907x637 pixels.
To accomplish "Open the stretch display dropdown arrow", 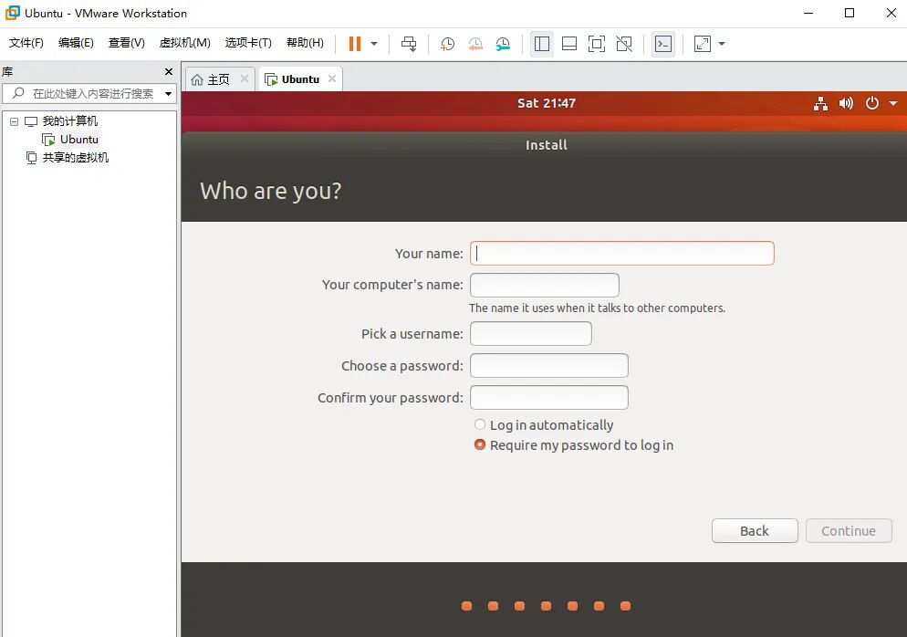I will click(722, 44).
